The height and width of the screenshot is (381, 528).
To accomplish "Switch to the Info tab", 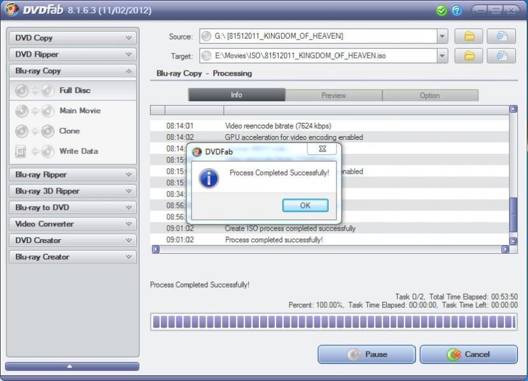I will (237, 95).
